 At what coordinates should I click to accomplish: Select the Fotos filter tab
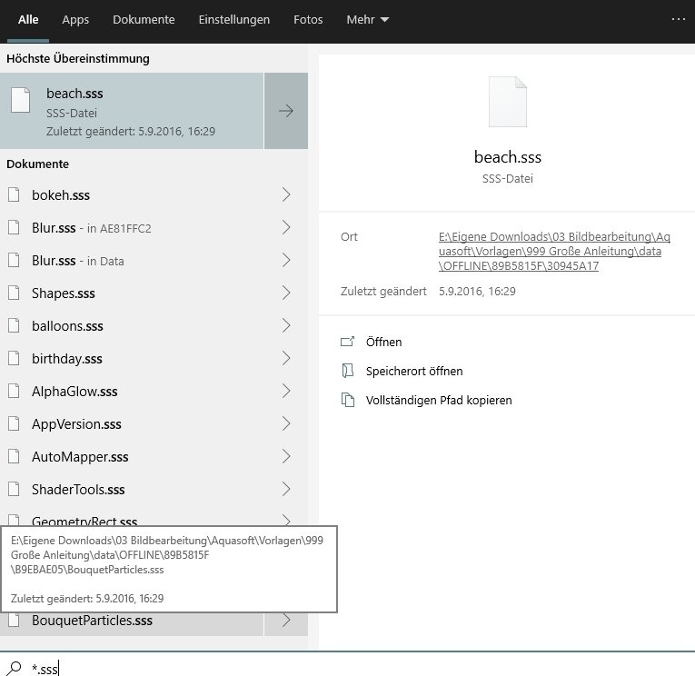[308, 19]
